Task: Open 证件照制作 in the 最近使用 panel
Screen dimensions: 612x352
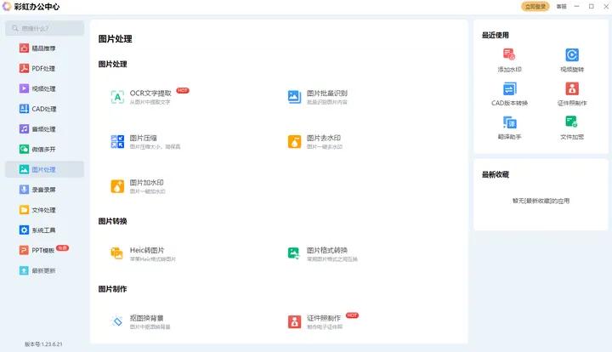Action: pyautogui.click(x=572, y=94)
